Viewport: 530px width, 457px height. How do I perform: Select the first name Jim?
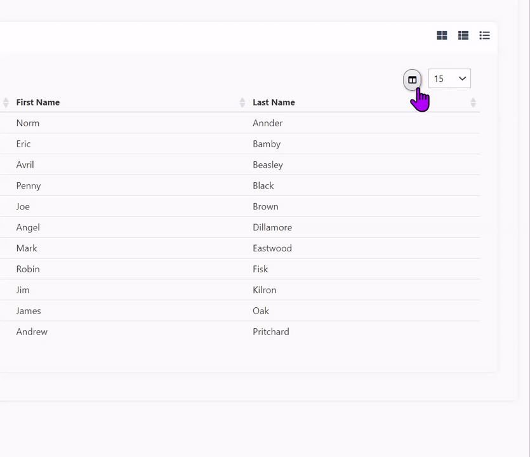pyautogui.click(x=23, y=290)
